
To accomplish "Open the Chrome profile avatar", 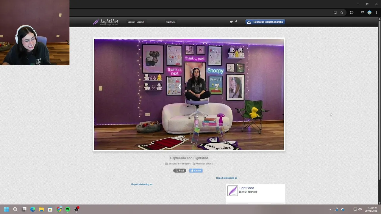I will 369,12.
